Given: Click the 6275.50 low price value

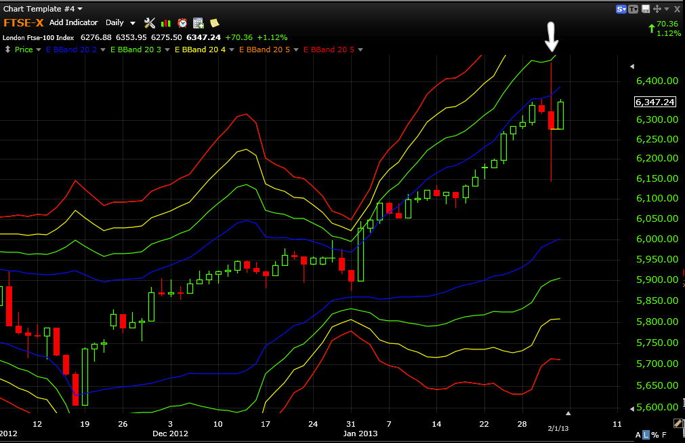Looking at the screenshot, I should coord(167,37).
